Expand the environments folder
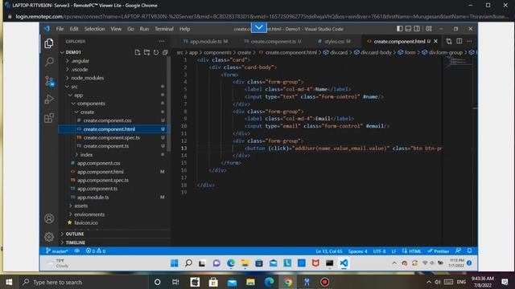This screenshot has height=289, width=515. [x=89, y=214]
